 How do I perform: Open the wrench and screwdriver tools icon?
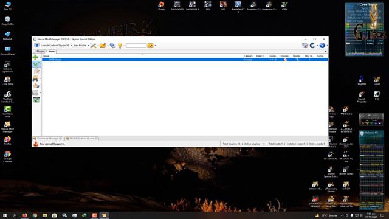(93, 46)
